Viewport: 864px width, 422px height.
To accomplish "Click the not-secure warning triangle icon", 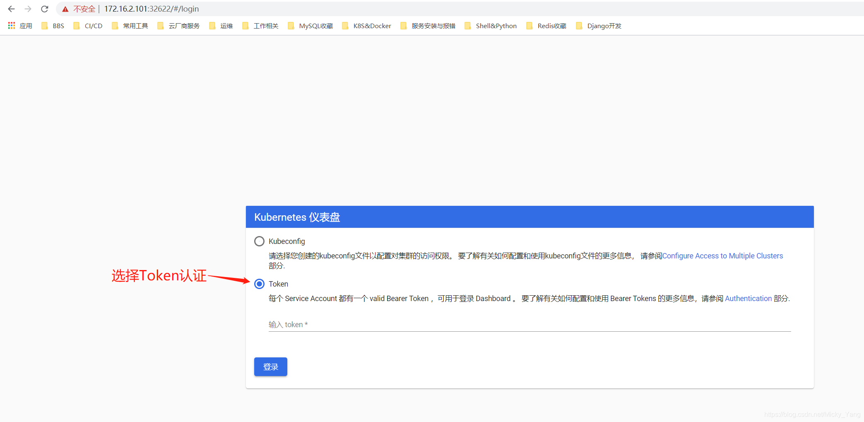I will click(x=65, y=9).
